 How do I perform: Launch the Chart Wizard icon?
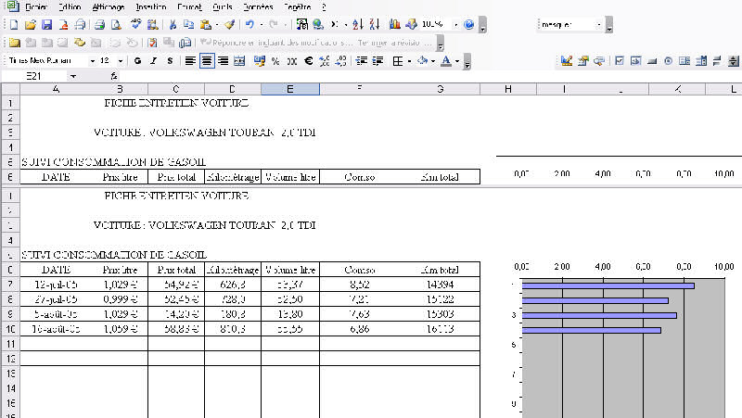[395, 24]
